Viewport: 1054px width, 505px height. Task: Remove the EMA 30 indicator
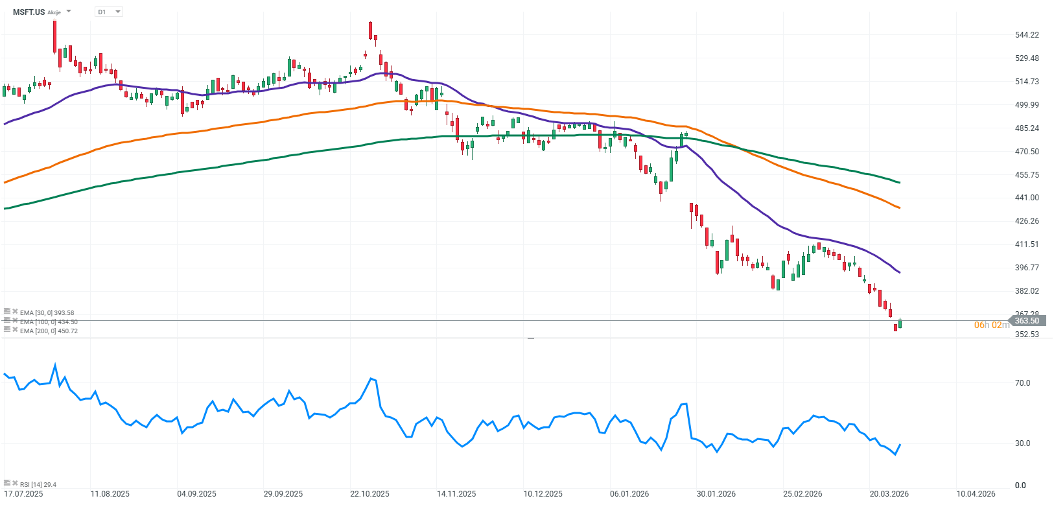[x=14, y=312]
